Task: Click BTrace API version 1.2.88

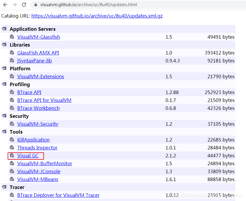Action: (x=172, y=92)
